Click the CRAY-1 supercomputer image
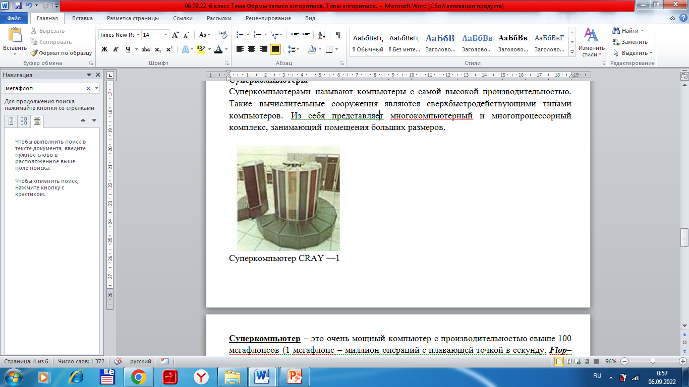This screenshot has height=387, width=689. pyautogui.click(x=289, y=198)
